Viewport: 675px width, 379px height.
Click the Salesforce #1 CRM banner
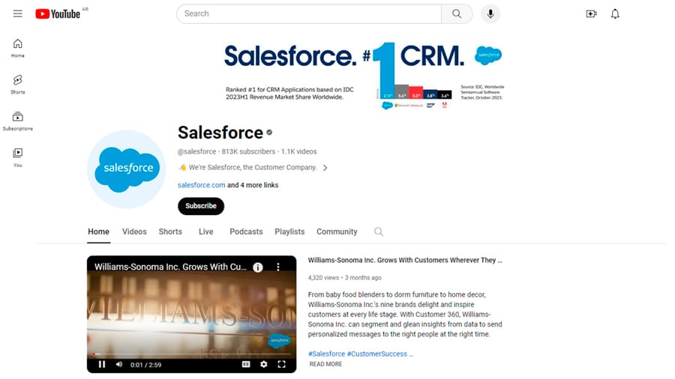pos(364,75)
